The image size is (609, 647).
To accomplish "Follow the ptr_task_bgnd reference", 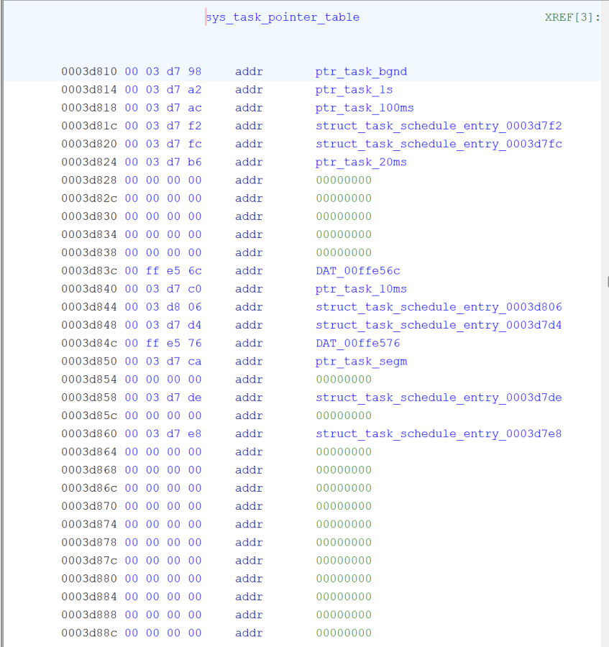I will tap(361, 72).
